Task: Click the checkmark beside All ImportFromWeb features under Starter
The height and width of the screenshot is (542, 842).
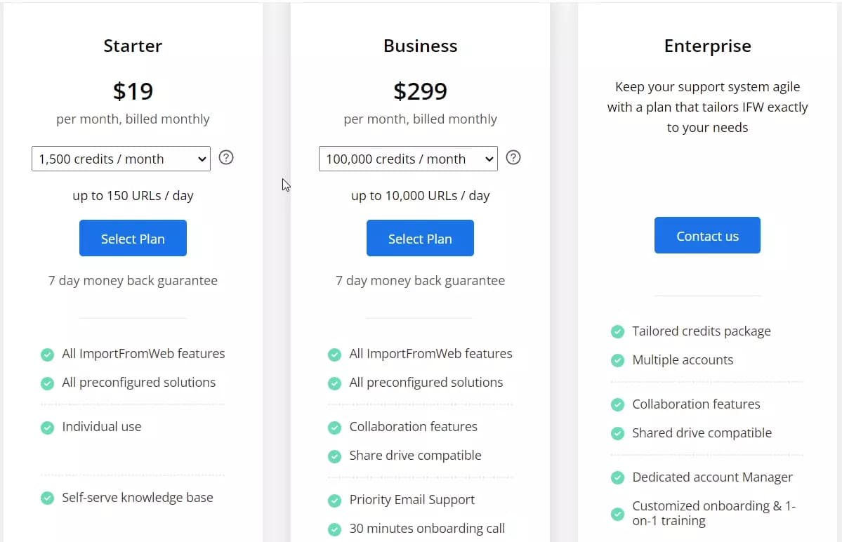Action: click(47, 355)
